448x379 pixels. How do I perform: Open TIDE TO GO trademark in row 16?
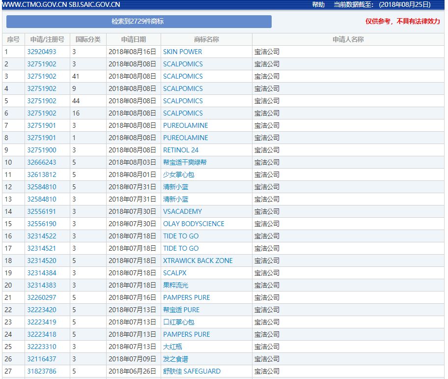[181, 236]
